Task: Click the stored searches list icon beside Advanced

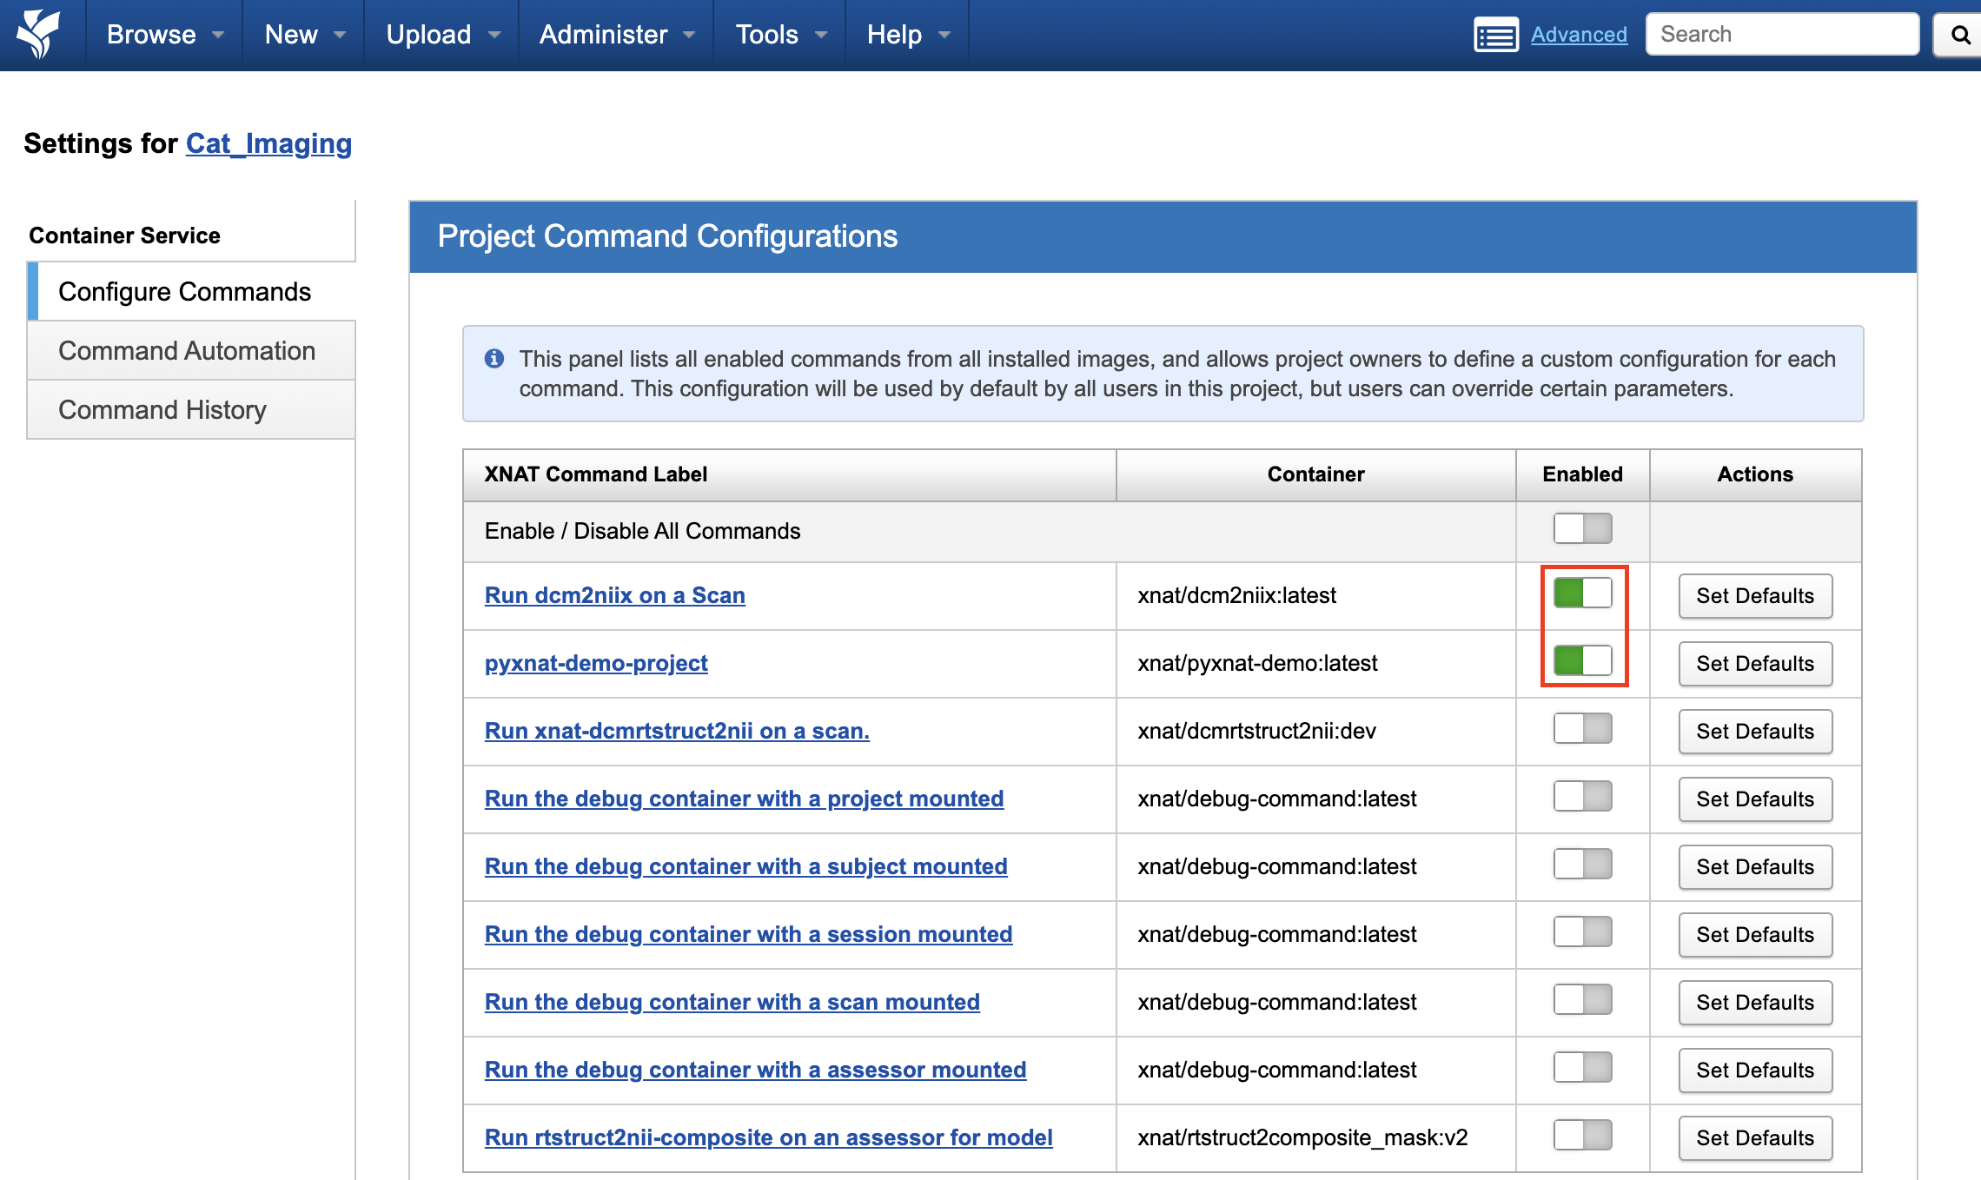Action: tap(1496, 36)
